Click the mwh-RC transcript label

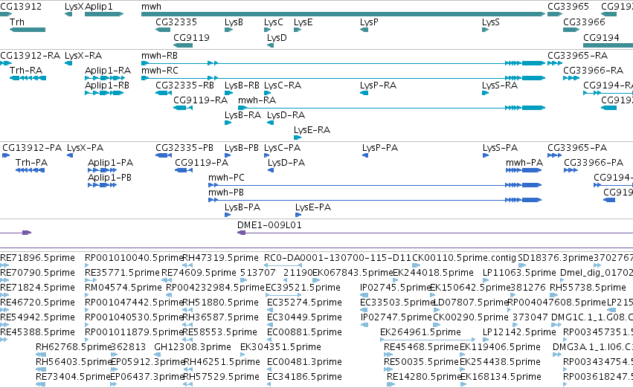click(x=160, y=70)
